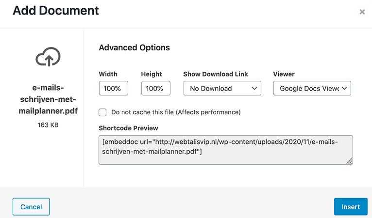The width and height of the screenshot is (372, 218).
Task: Click the cloud upload icon
Action: point(48,58)
